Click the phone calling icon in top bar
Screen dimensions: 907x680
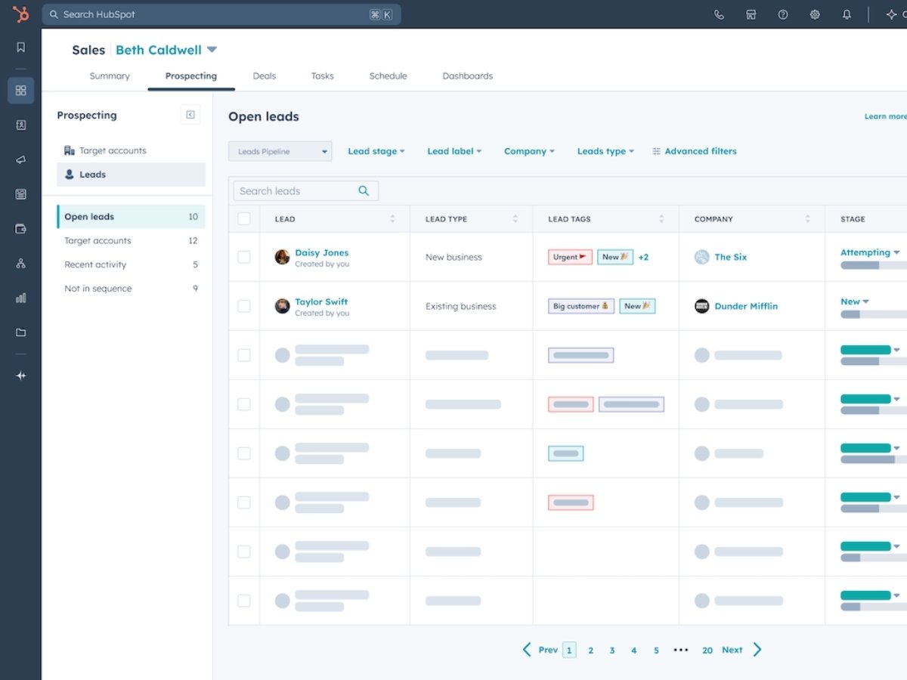(719, 14)
